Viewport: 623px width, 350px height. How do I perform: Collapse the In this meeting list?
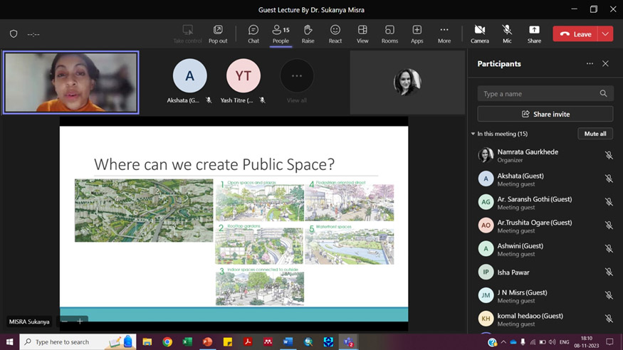coord(473,134)
